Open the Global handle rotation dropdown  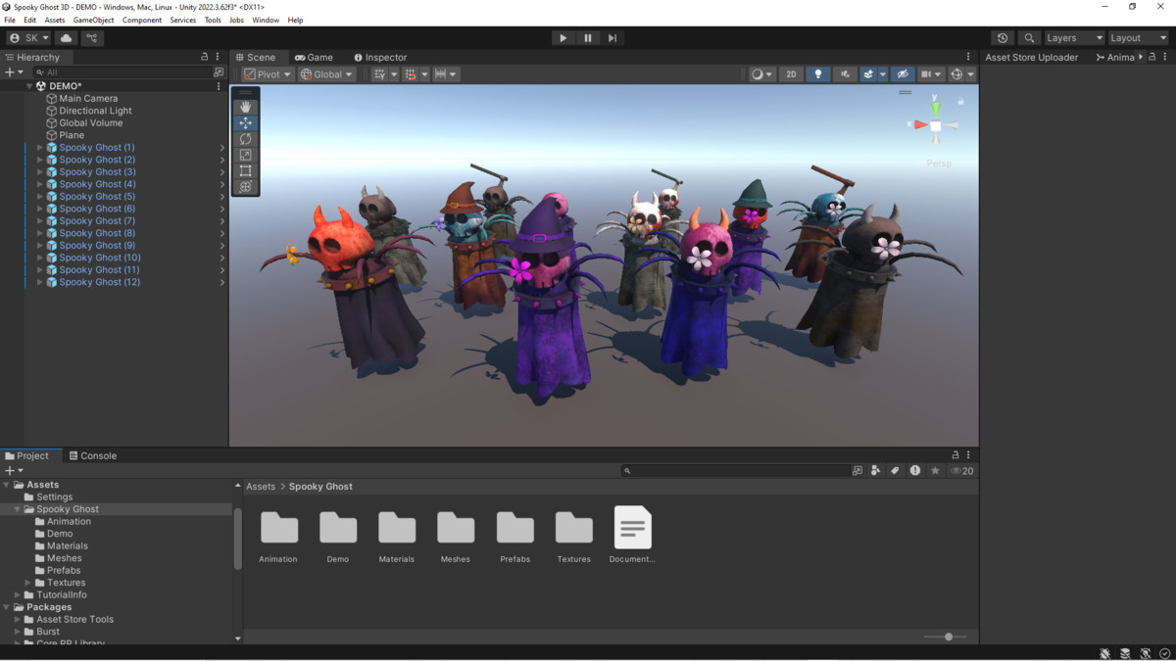pyautogui.click(x=327, y=74)
